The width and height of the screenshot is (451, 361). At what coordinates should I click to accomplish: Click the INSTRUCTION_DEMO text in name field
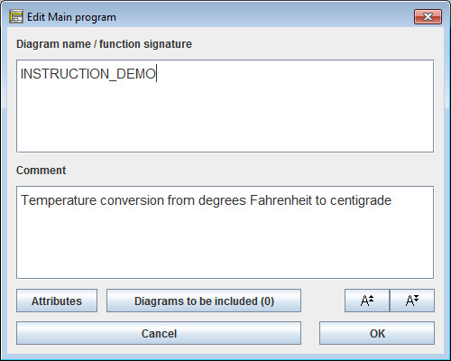click(88, 74)
